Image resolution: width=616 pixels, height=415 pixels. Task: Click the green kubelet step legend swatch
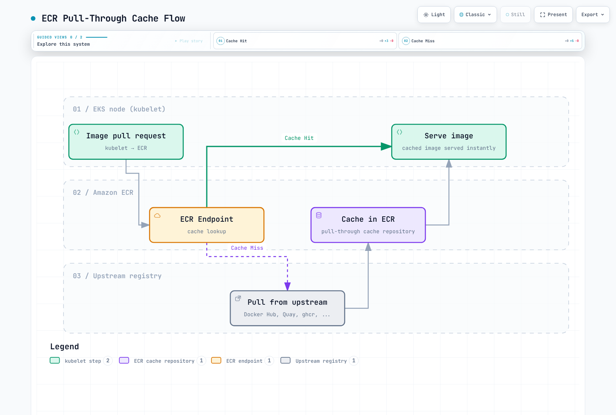[55, 360]
